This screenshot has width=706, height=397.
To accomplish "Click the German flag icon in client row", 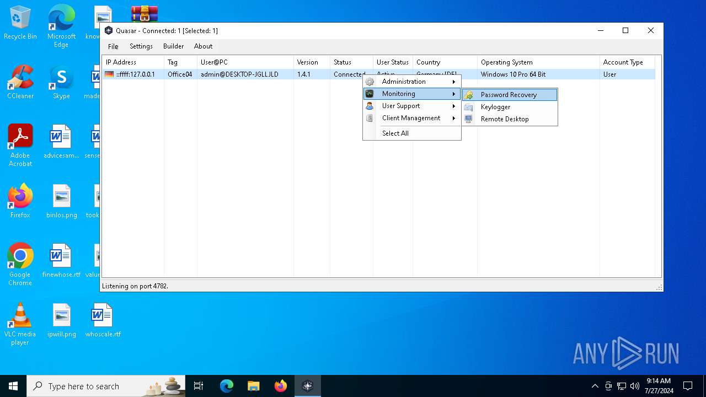I will (109, 74).
